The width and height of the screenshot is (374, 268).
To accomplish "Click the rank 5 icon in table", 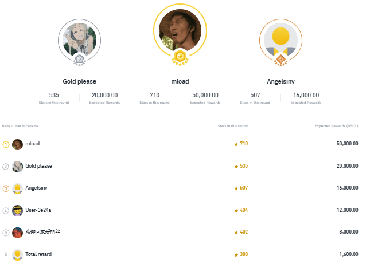I will pyautogui.click(x=6, y=232).
